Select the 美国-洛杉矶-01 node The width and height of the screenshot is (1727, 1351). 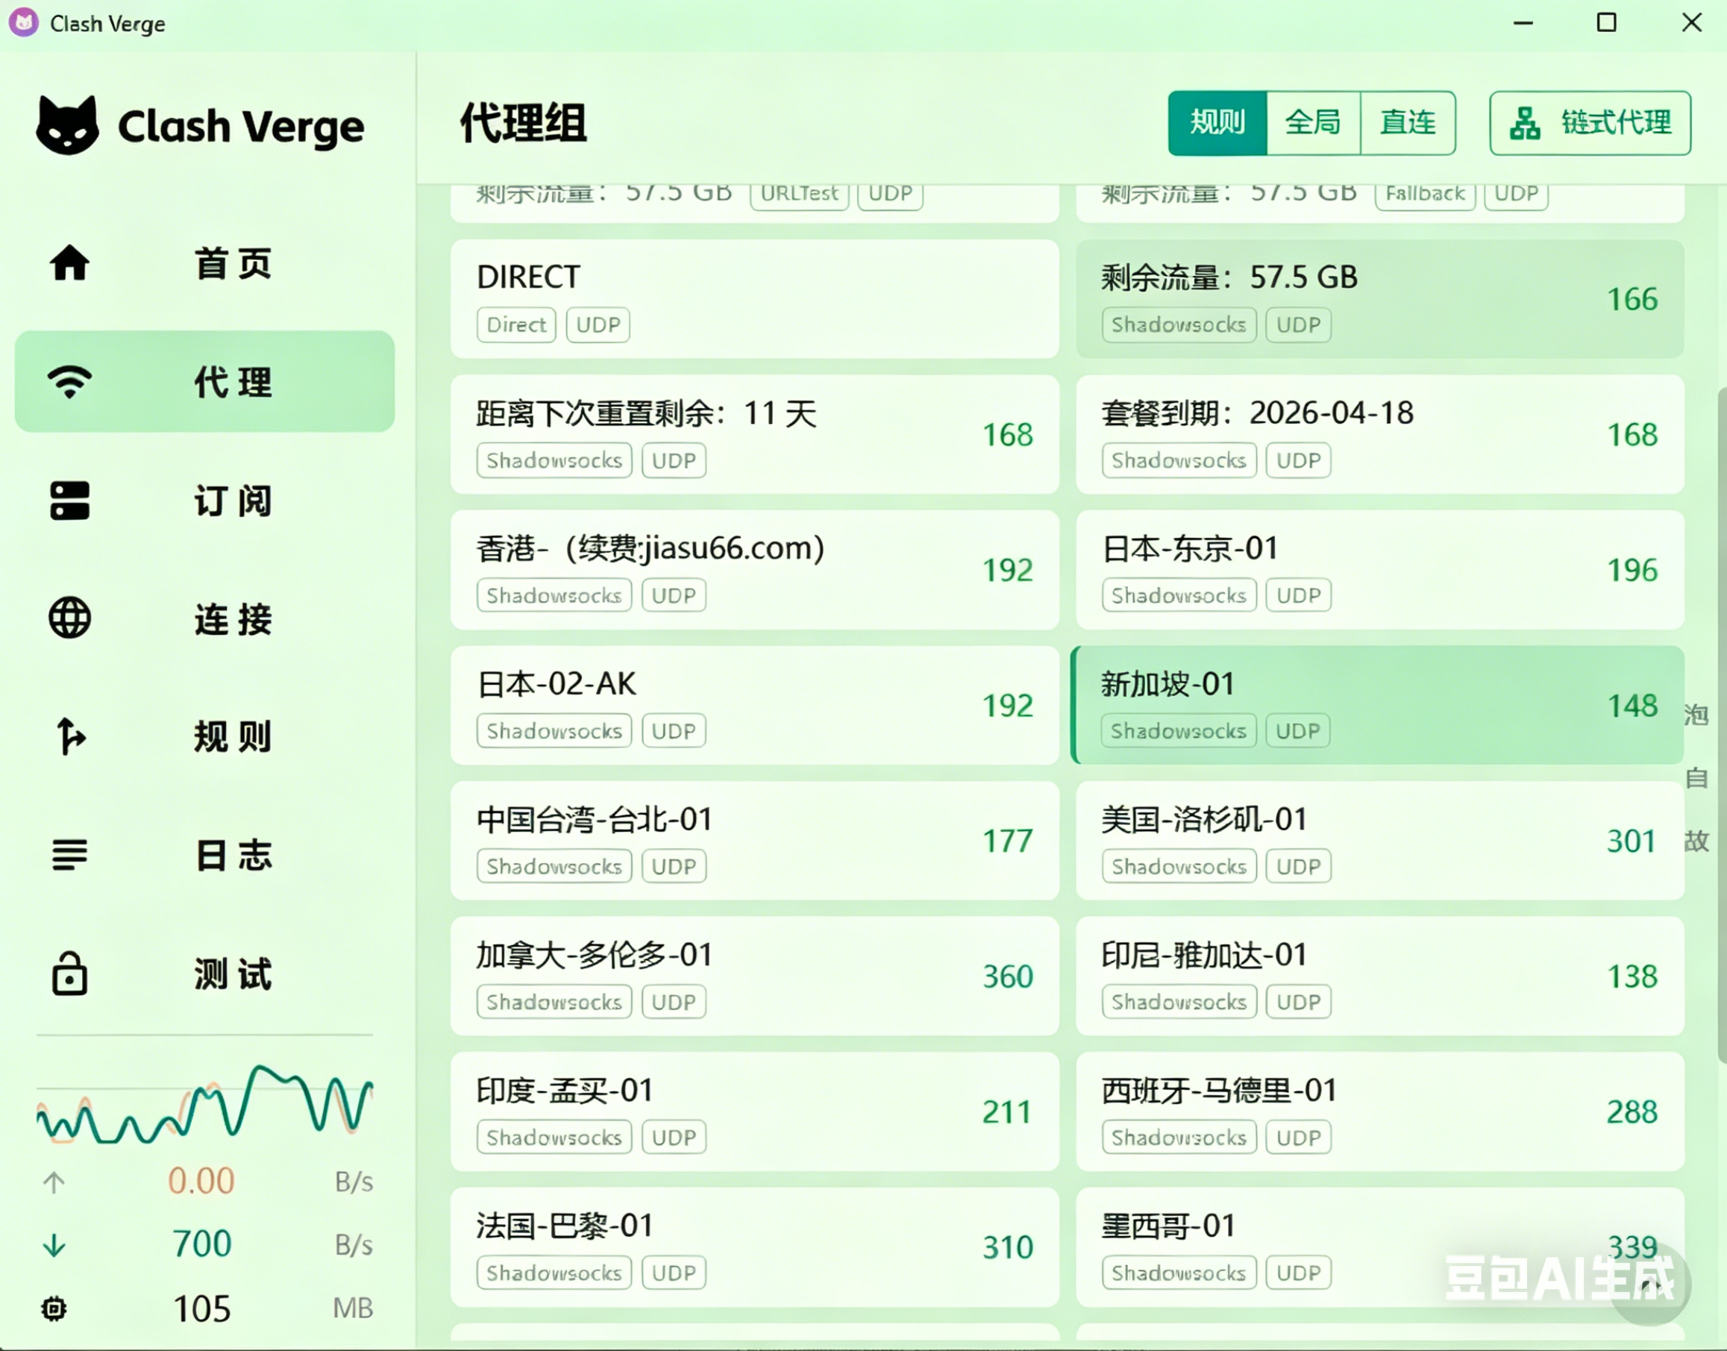[1379, 840]
